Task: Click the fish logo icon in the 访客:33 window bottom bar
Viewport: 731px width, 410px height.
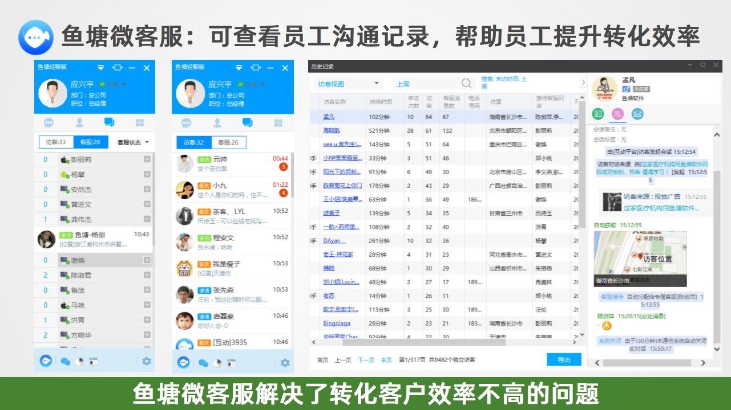Action: (x=46, y=360)
